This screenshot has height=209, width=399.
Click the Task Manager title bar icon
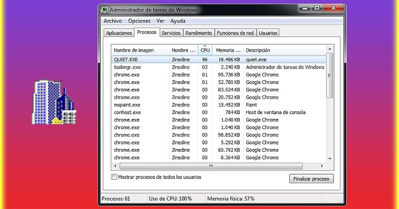coord(105,10)
